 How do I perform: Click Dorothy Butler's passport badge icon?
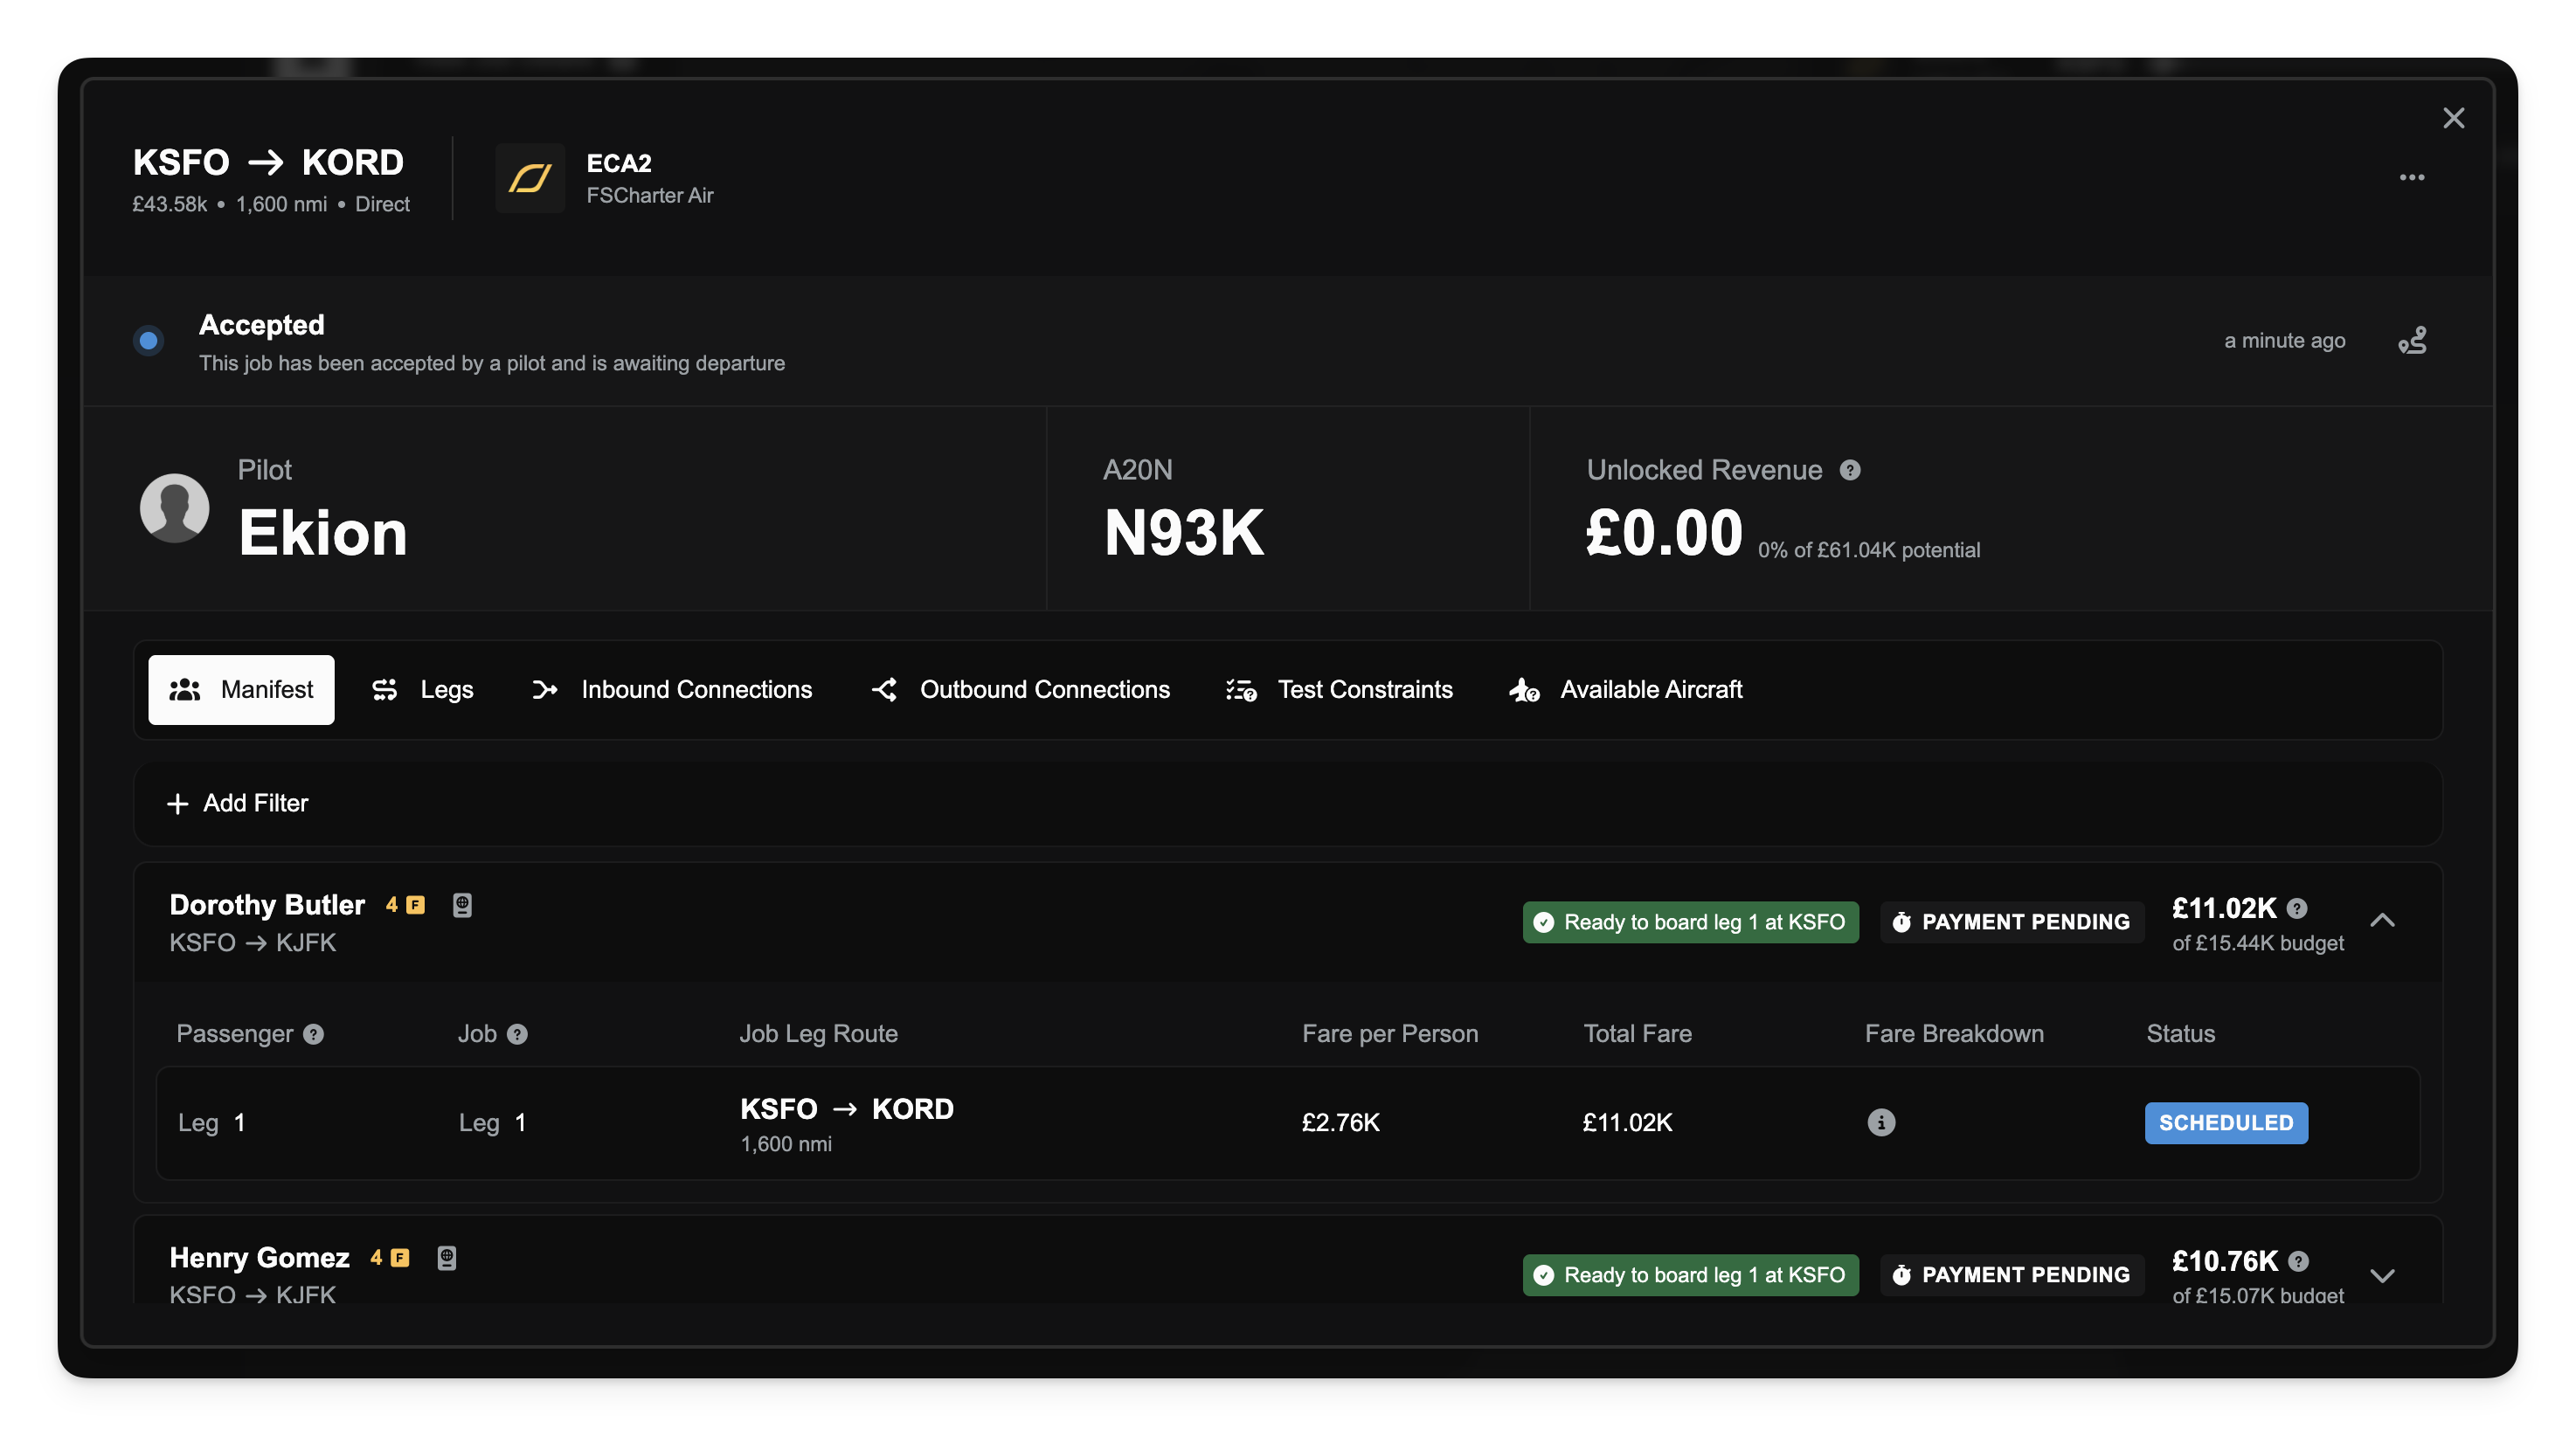[x=462, y=906]
